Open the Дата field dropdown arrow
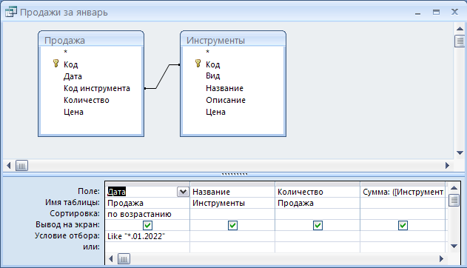The height and width of the screenshot is (268, 467). (x=183, y=192)
